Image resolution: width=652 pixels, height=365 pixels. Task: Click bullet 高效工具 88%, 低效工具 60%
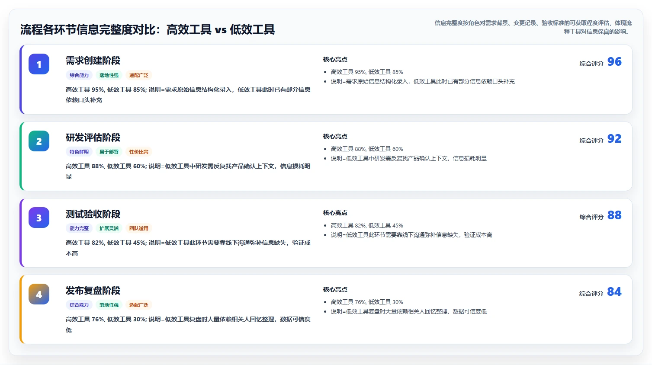pos(367,149)
